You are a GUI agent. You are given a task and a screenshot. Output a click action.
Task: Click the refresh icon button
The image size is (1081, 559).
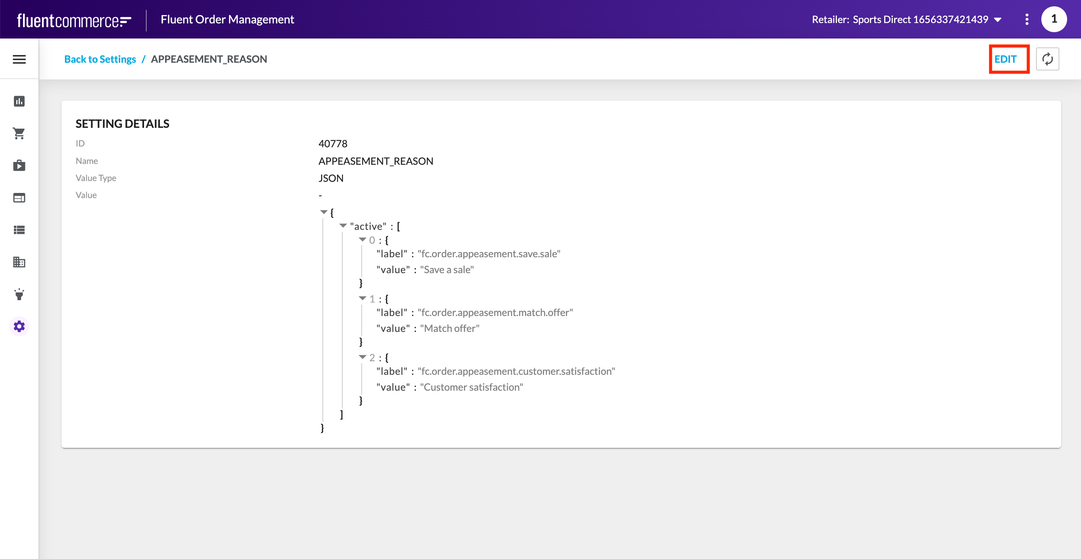[x=1047, y=59]
